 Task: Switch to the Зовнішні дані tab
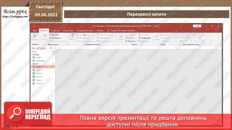[68, 31]
